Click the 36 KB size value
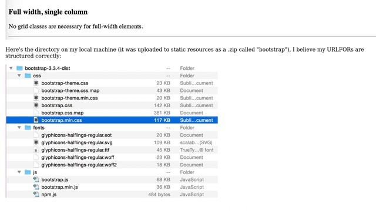 pos(163,187)
